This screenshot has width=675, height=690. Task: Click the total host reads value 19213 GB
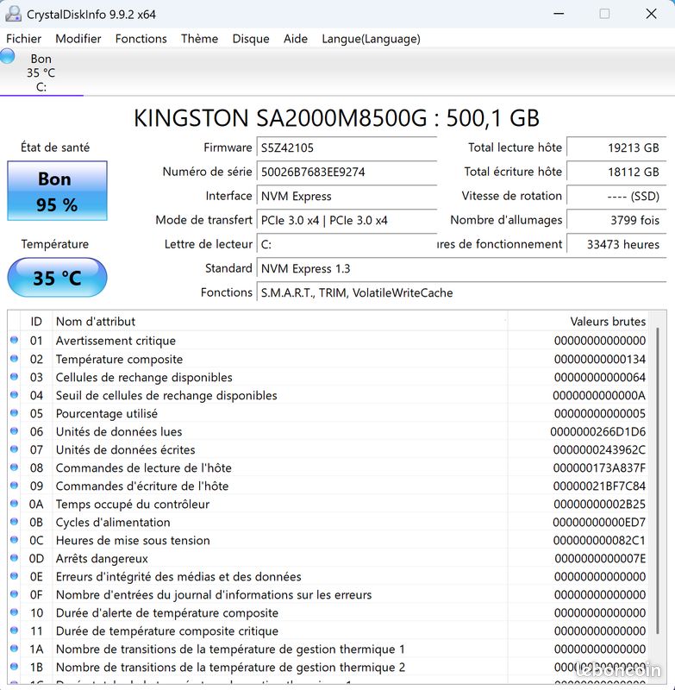[x=616, y=147]
